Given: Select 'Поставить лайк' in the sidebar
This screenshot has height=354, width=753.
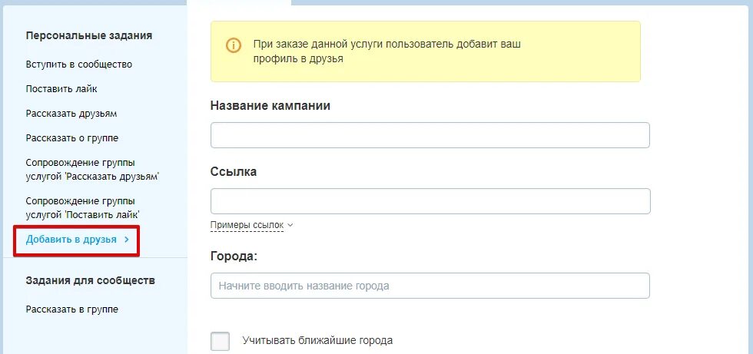Looking at the screenshot, I should point(61,89).
